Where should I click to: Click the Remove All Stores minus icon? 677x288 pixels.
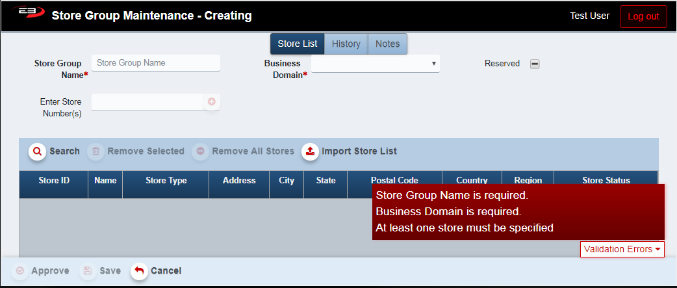tap(200, 151)
